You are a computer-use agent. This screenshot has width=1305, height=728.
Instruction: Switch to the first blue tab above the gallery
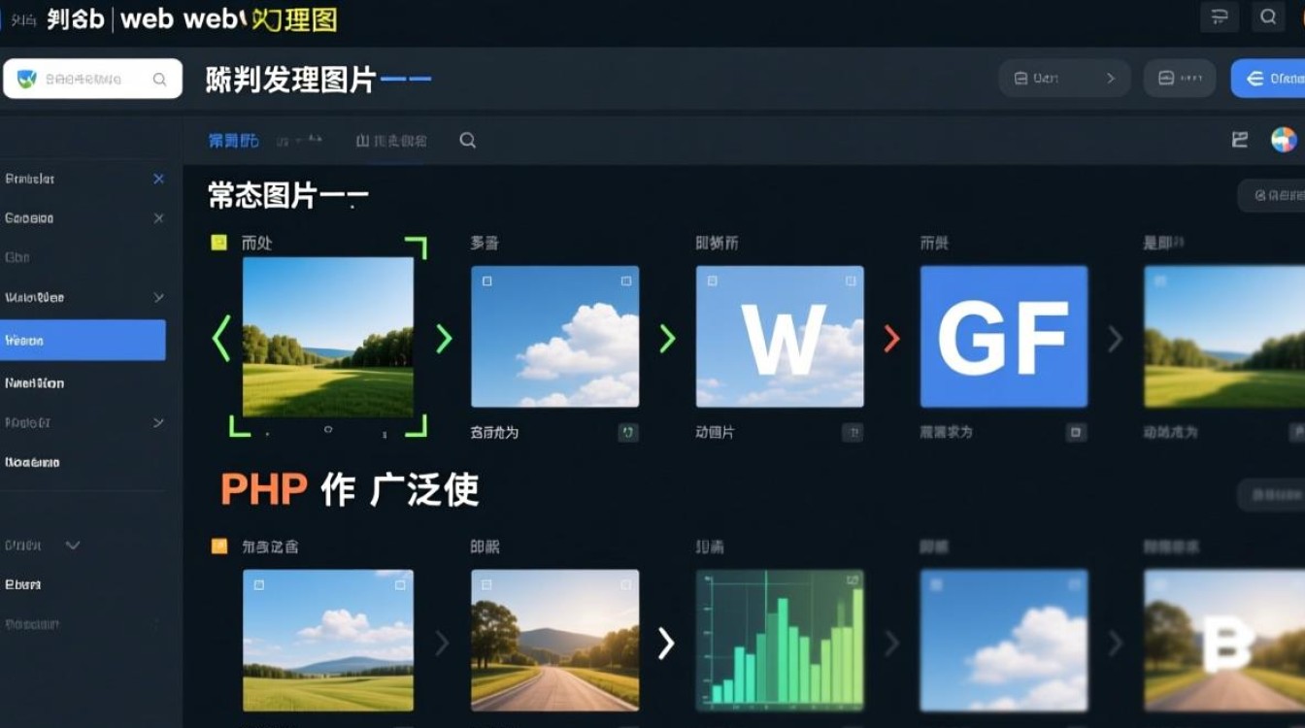234,140
